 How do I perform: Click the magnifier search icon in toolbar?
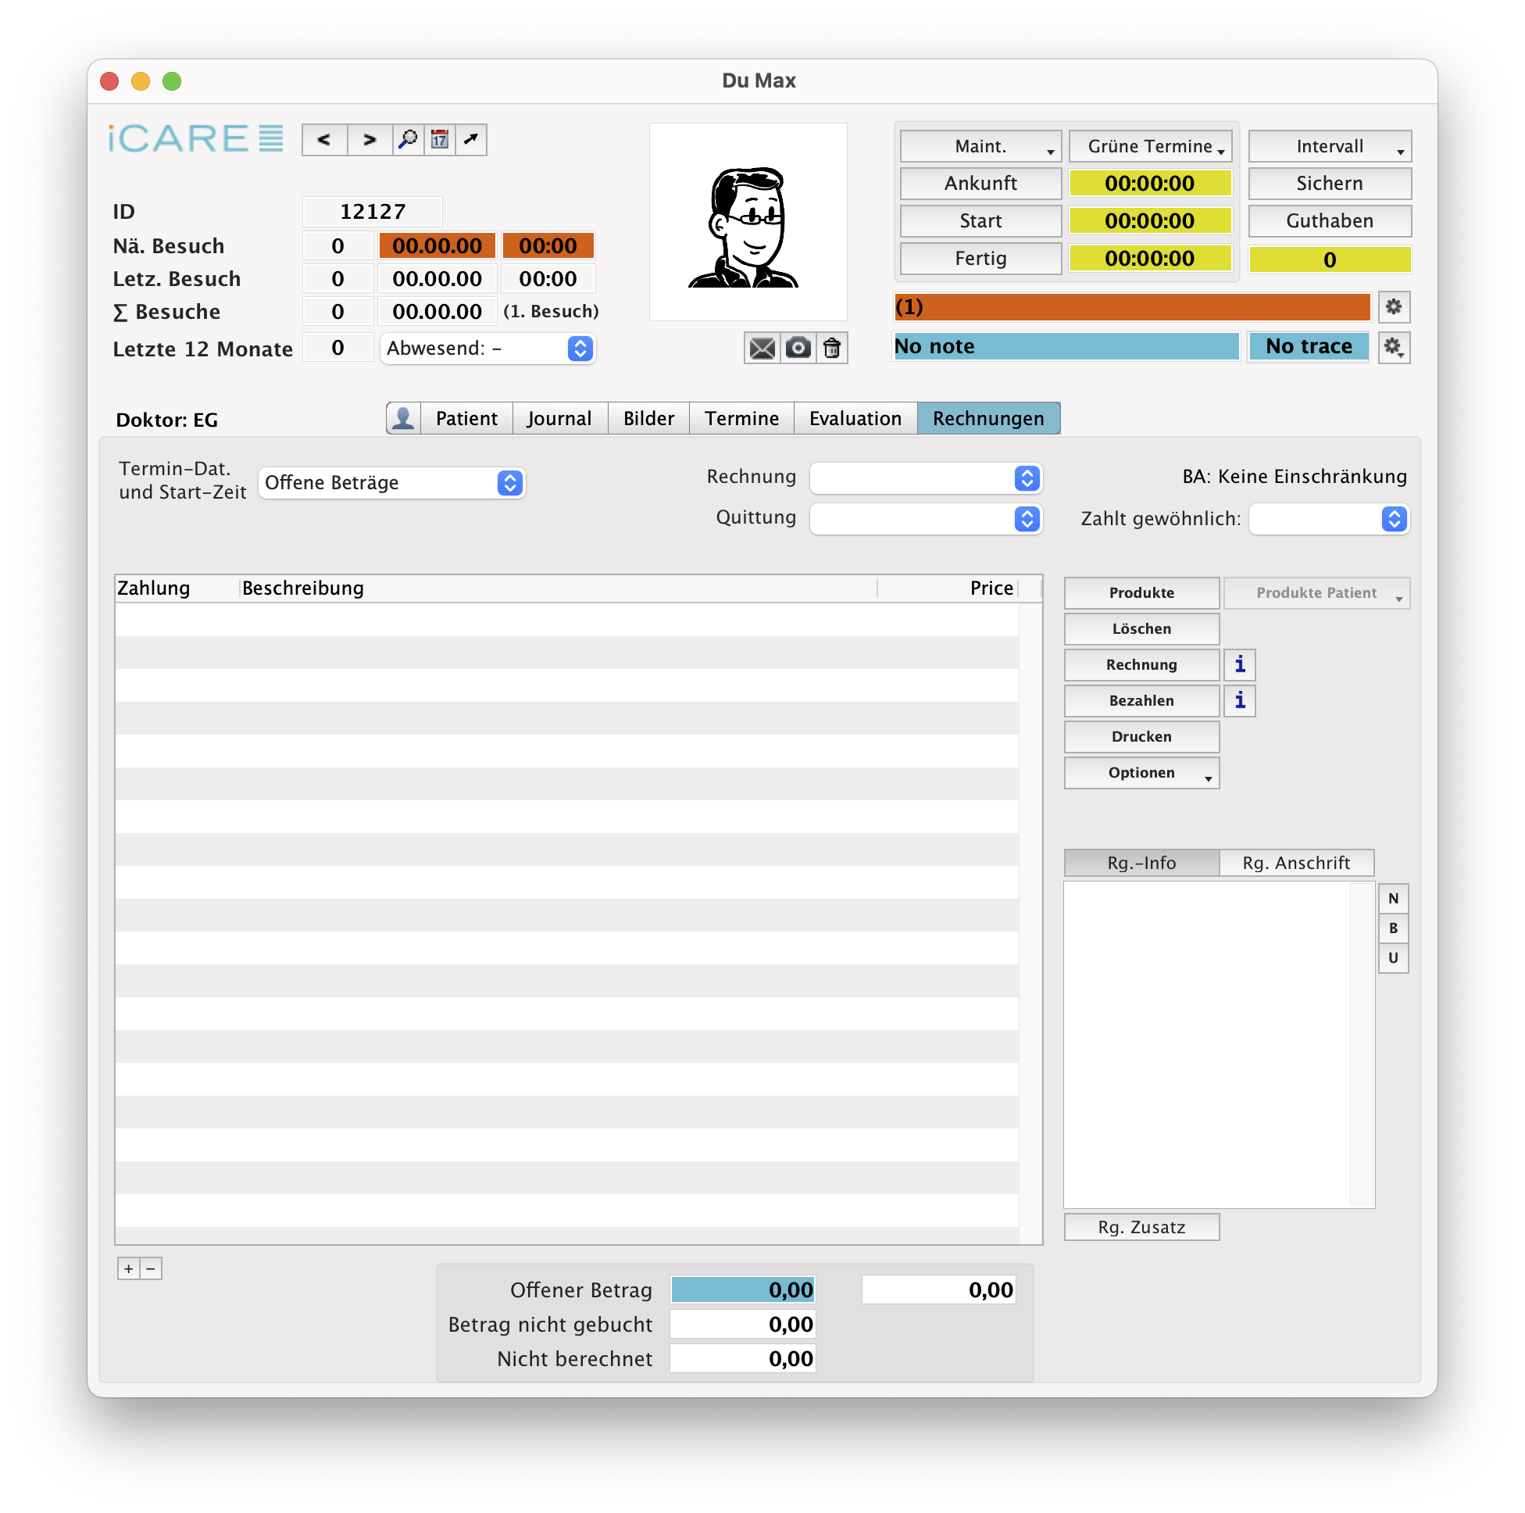(408, 140)
